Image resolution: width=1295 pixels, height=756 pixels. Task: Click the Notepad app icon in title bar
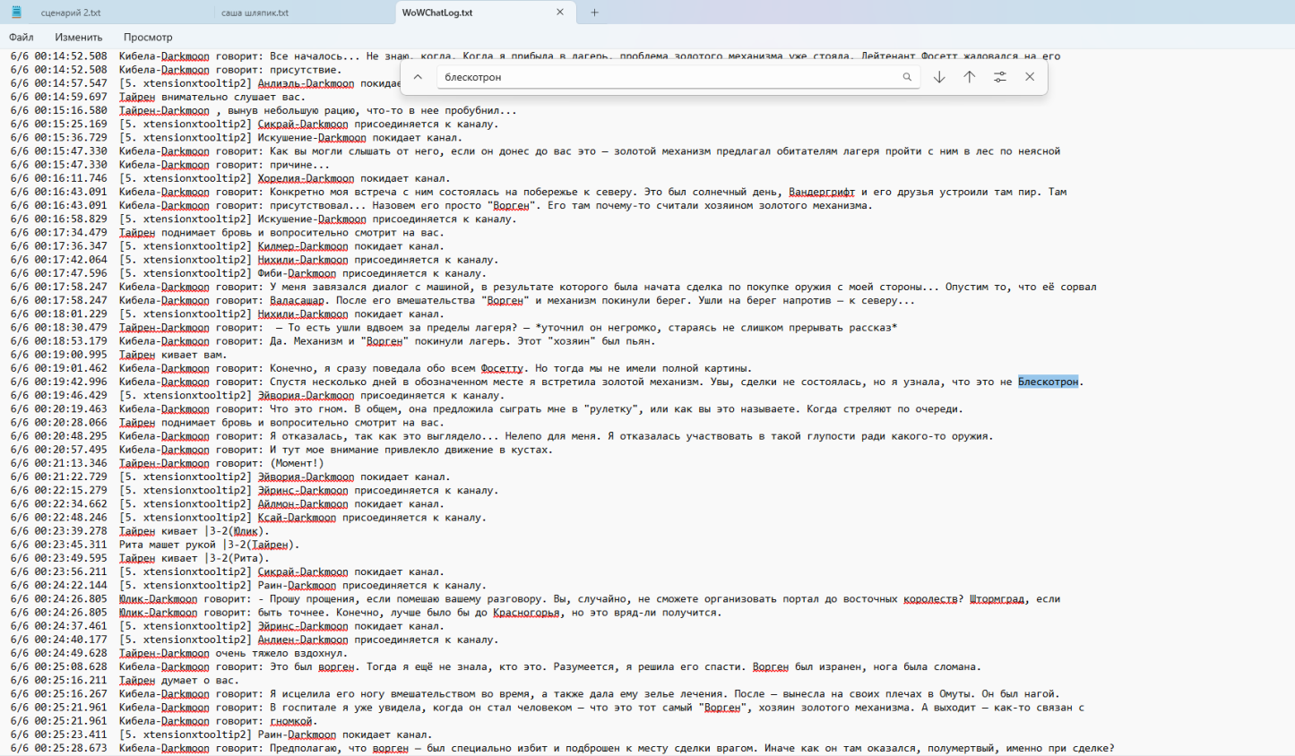point(16,13)
